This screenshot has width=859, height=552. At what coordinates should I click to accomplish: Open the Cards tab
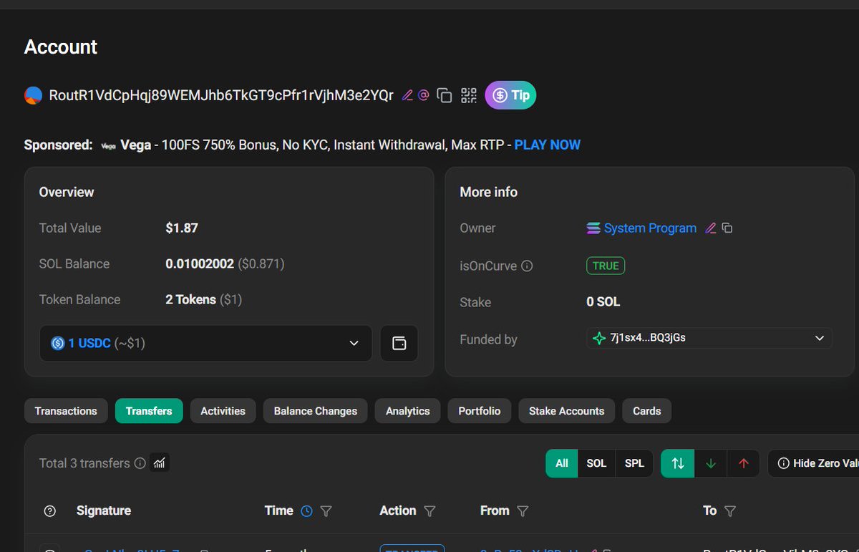[x=646, y=411]
